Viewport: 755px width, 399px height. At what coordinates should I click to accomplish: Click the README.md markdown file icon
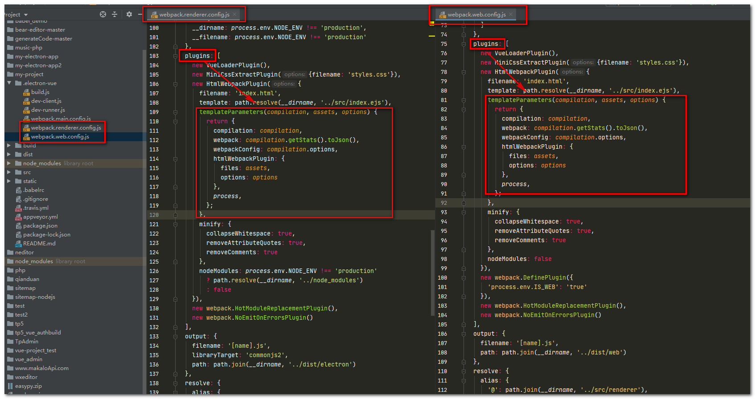pyautogui.click(x=18, y=244)
